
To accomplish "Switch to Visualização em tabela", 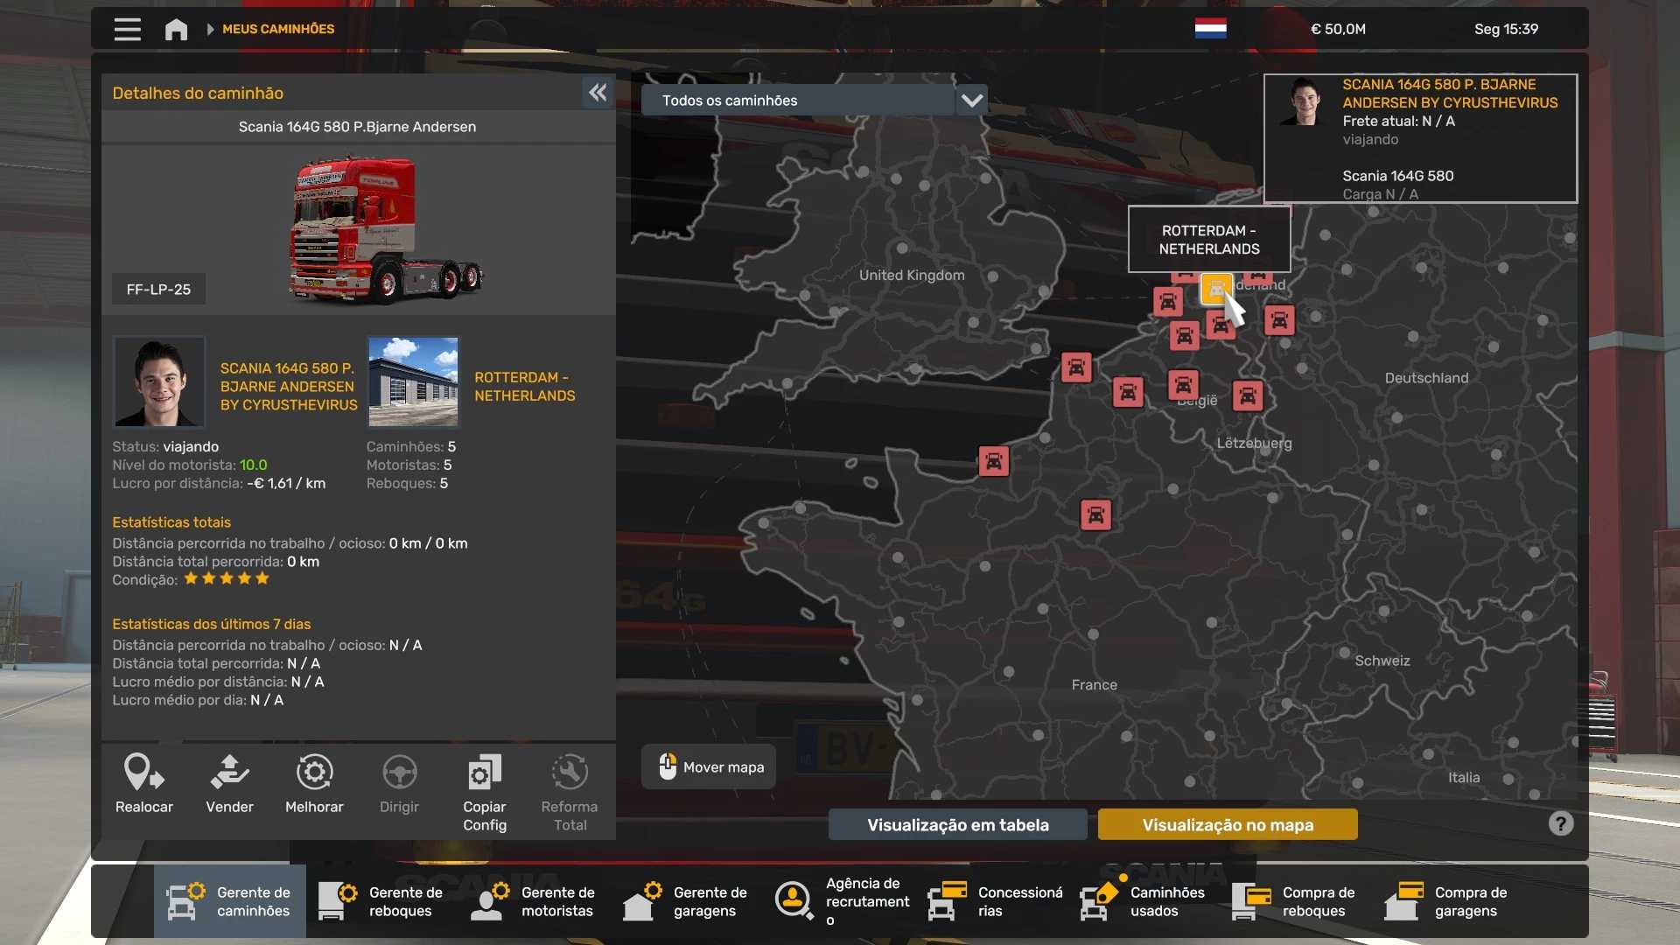I will [x=957, y=824].
